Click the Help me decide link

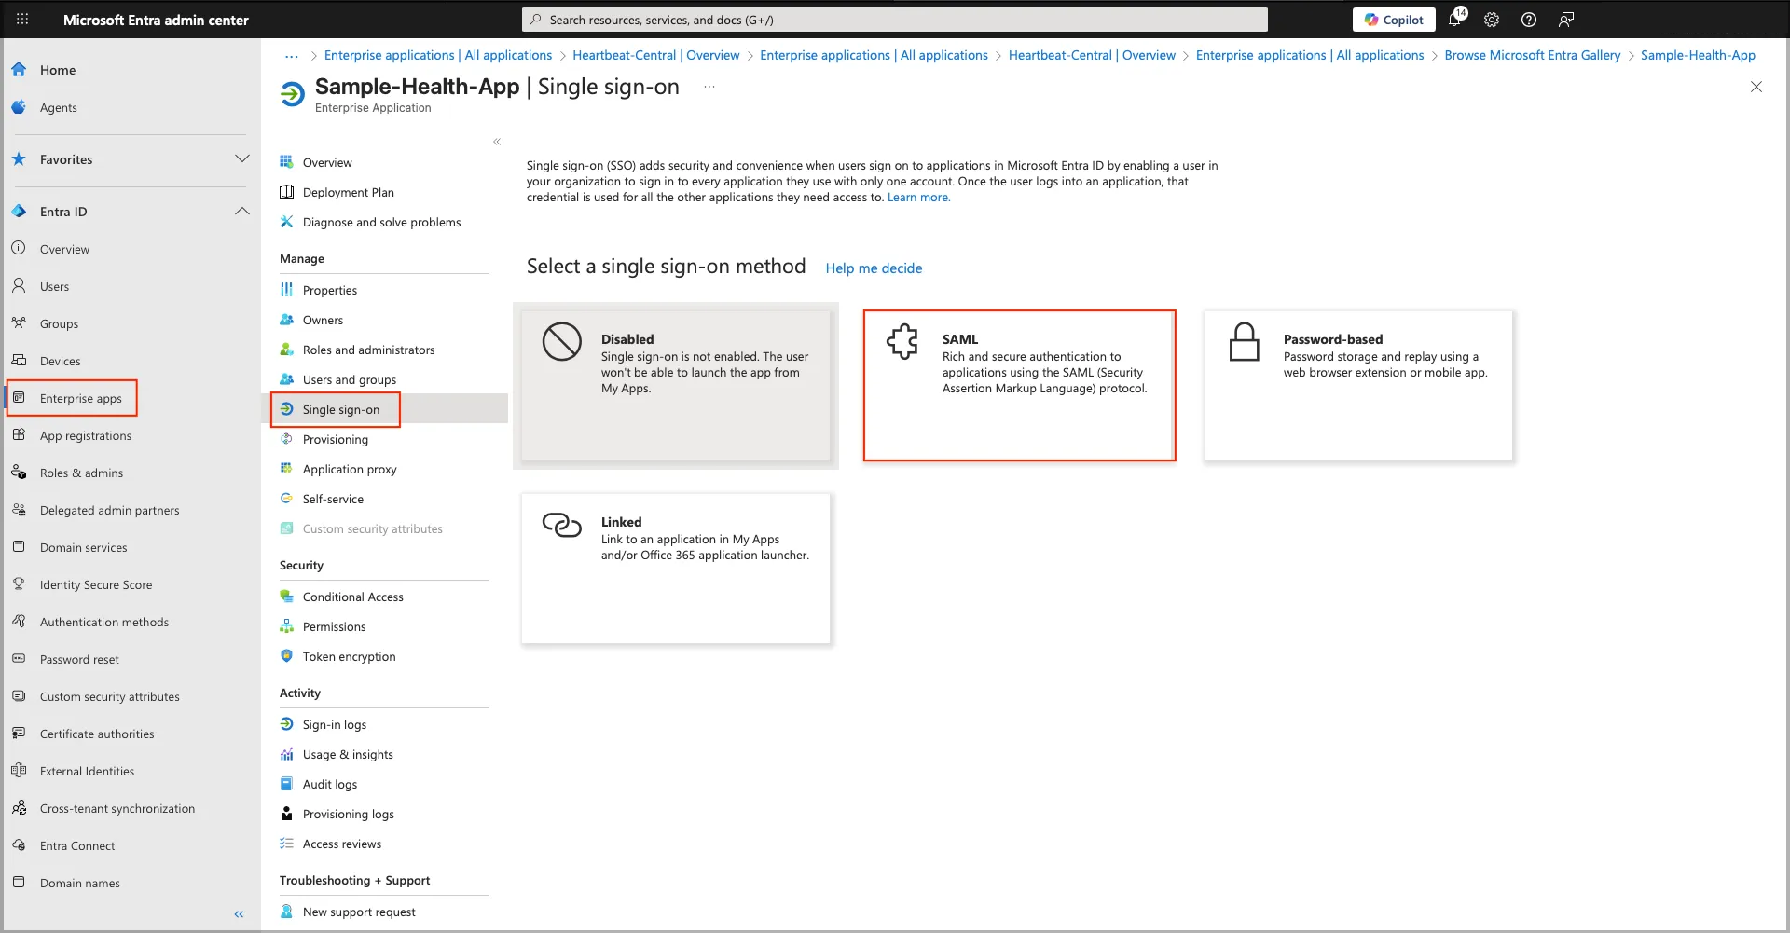click(874, 268)
